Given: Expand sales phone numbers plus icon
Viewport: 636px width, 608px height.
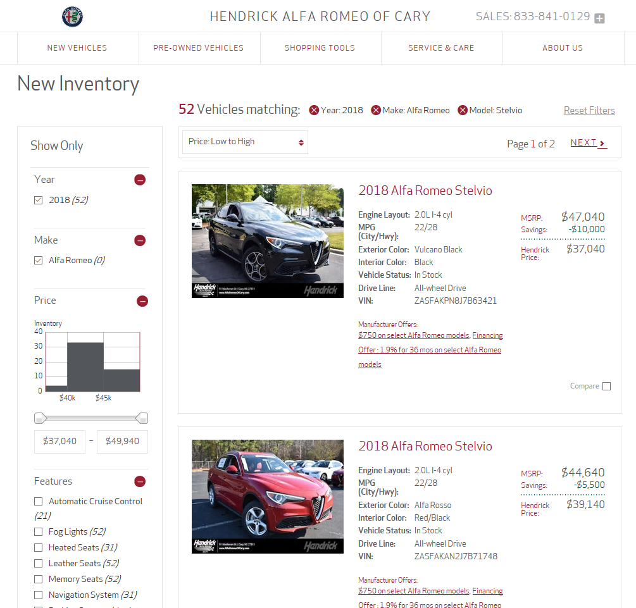Looking at the screenshot, I should point(599,18).
